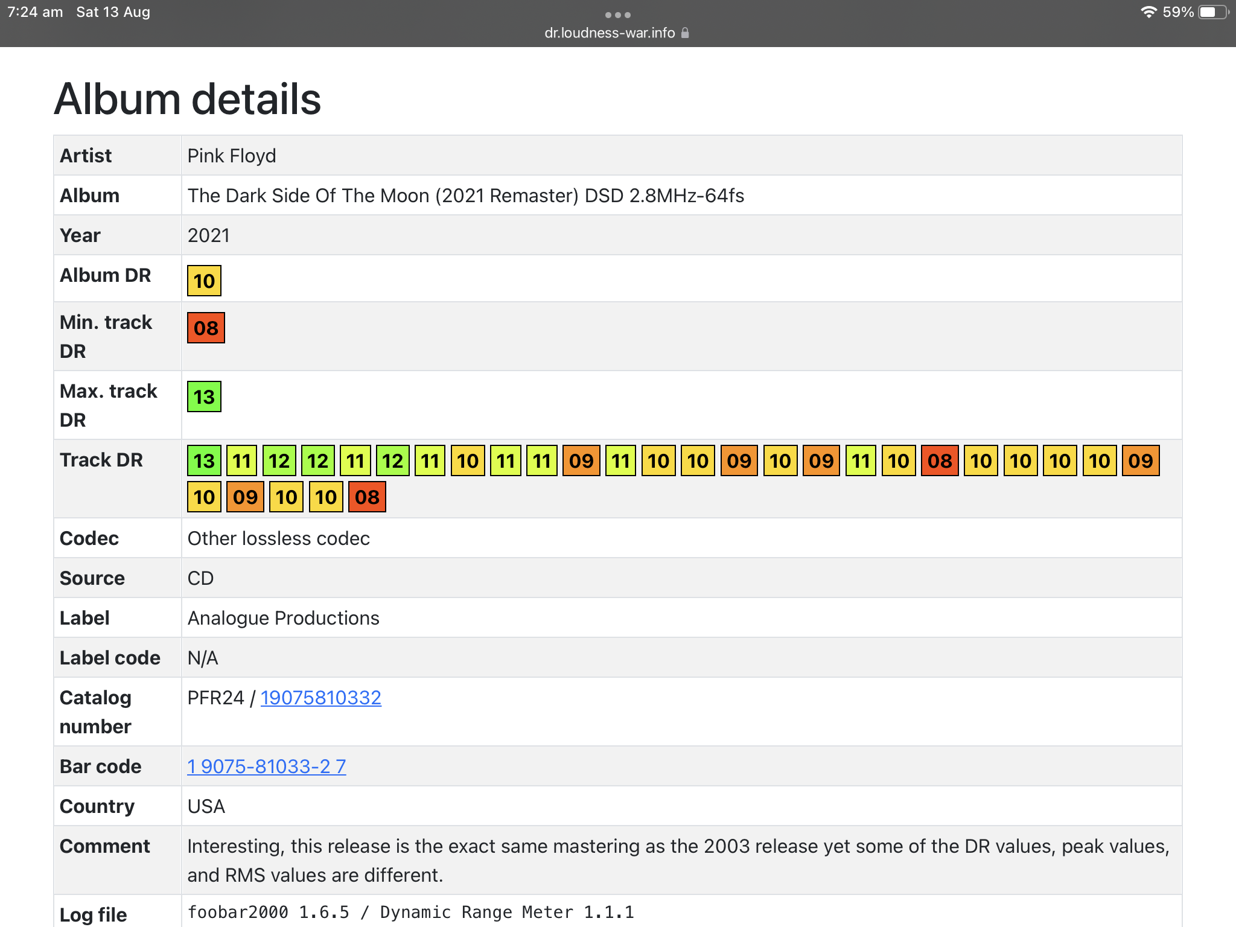The width and height of the screenshot is (1236, 927).
Task: Open catalog number link 19075810332
Action: (x=320, y=698)
